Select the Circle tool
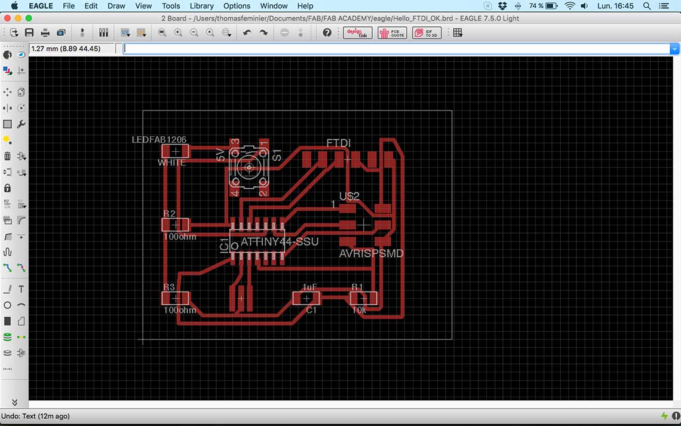Viewport: 681px width, 426px height. [7, 305]
